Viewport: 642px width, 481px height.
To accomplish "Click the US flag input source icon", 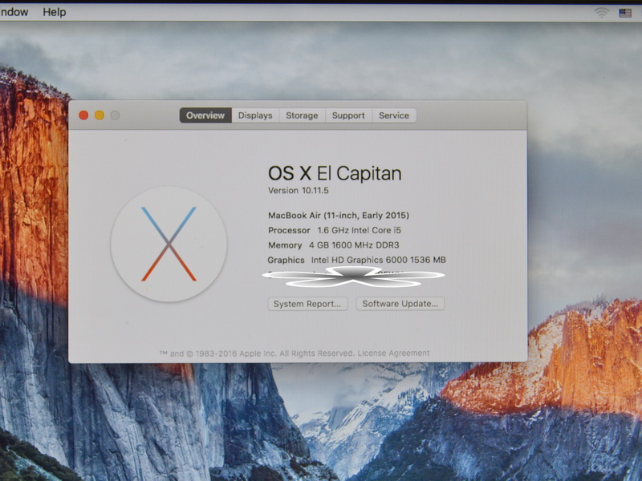I will pyautogui.click(x=625, y=13).
